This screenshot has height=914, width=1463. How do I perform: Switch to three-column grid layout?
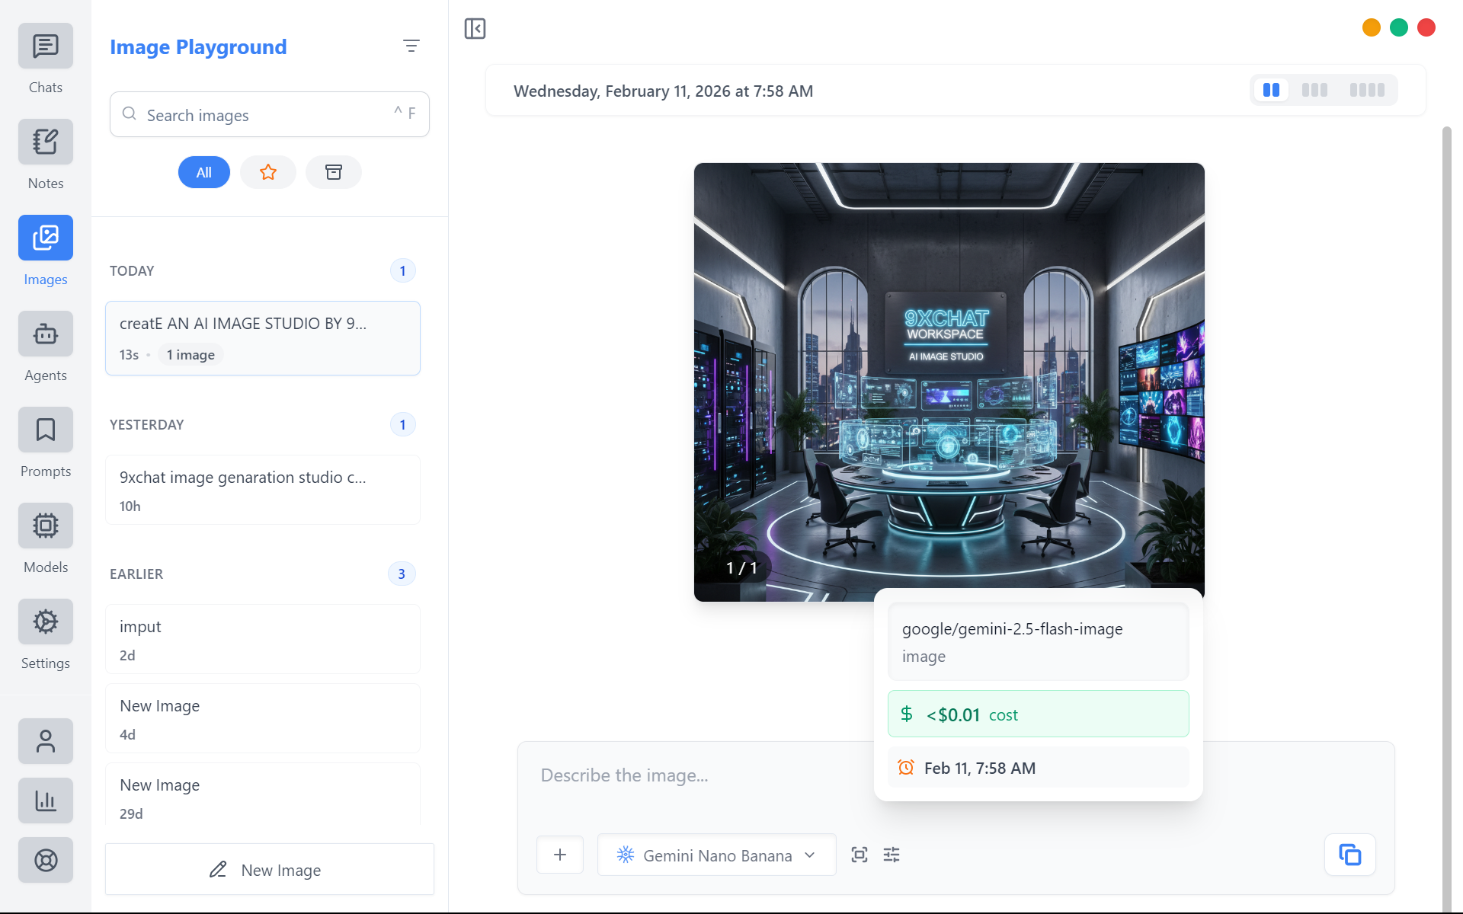pos(1314,90)
